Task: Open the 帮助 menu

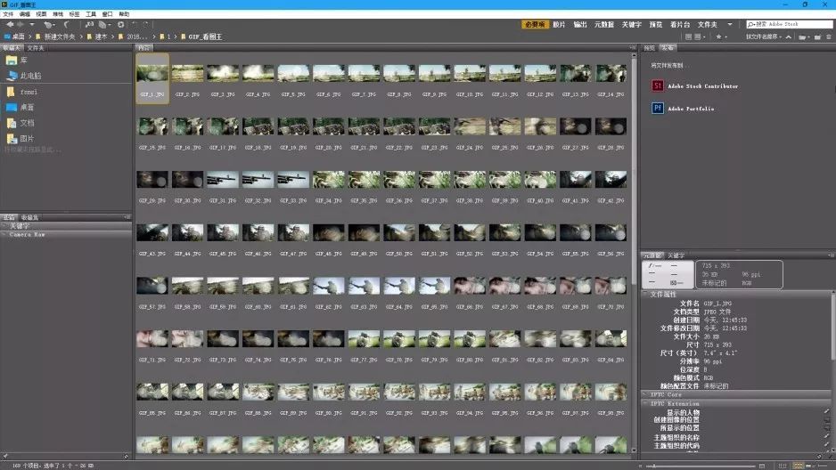Action: pos(124,14)
